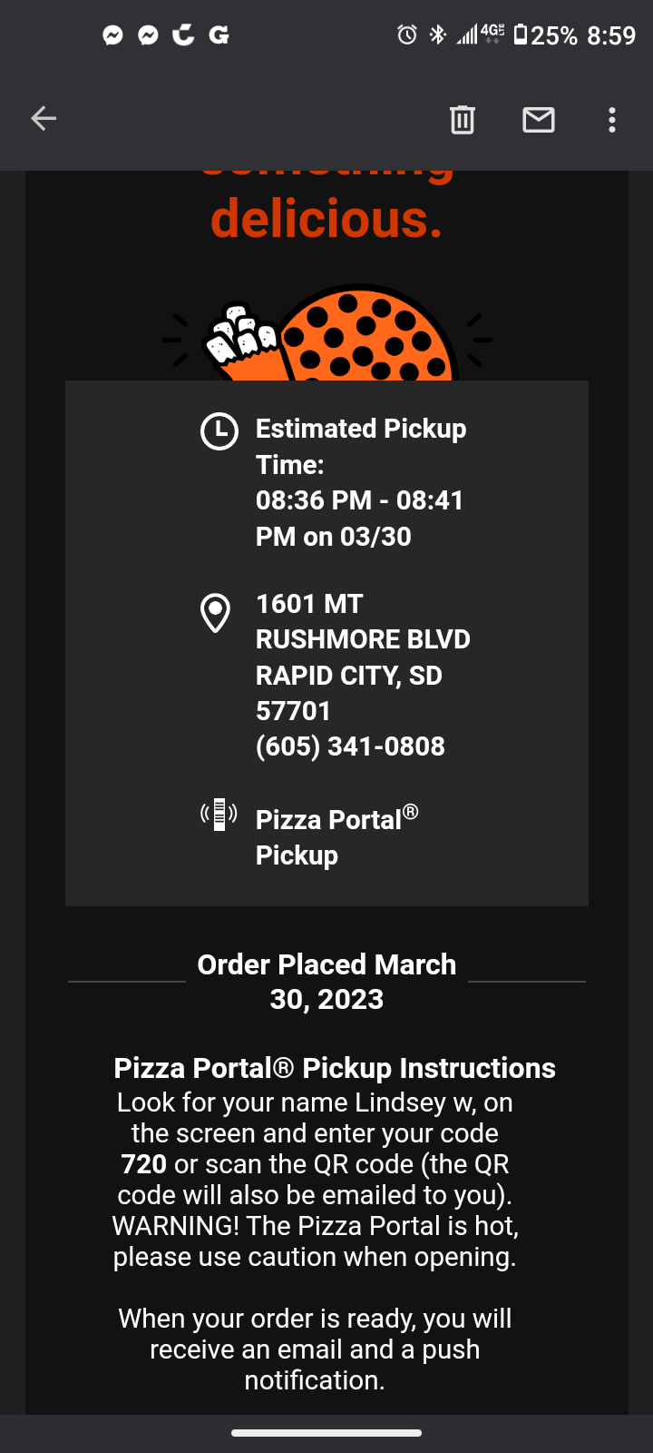Tap the mark as unread envelope icon
This screenshot has height=1453, width=653.
pos(539,119)
